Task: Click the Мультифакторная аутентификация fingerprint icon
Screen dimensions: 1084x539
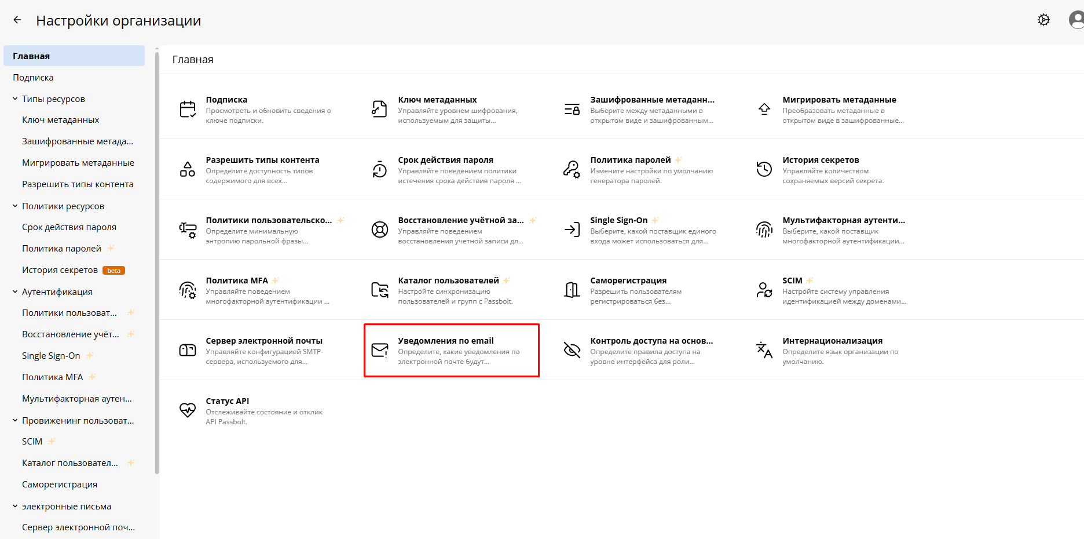Action: click(764, 230)
